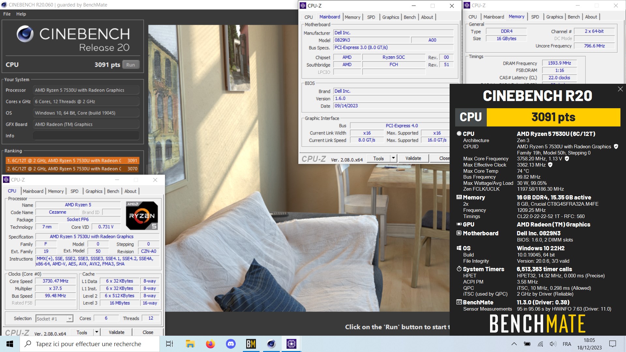Select Graphics tab in bottom CPU-Z window
The height and width of the screenshot is (352, 626).
(x=94, y=191)
